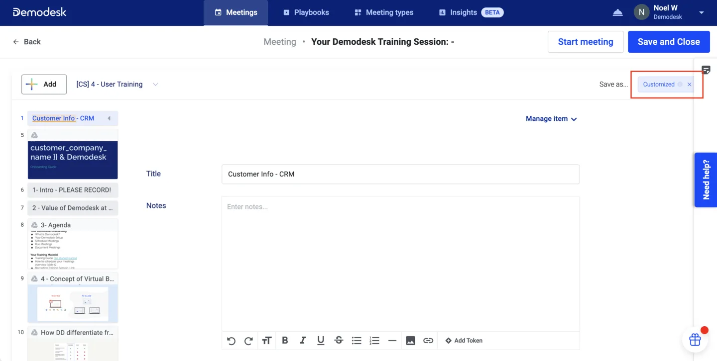Click the Start meeting button
Viewport: 717px width, 361px height.
point(586,42)
